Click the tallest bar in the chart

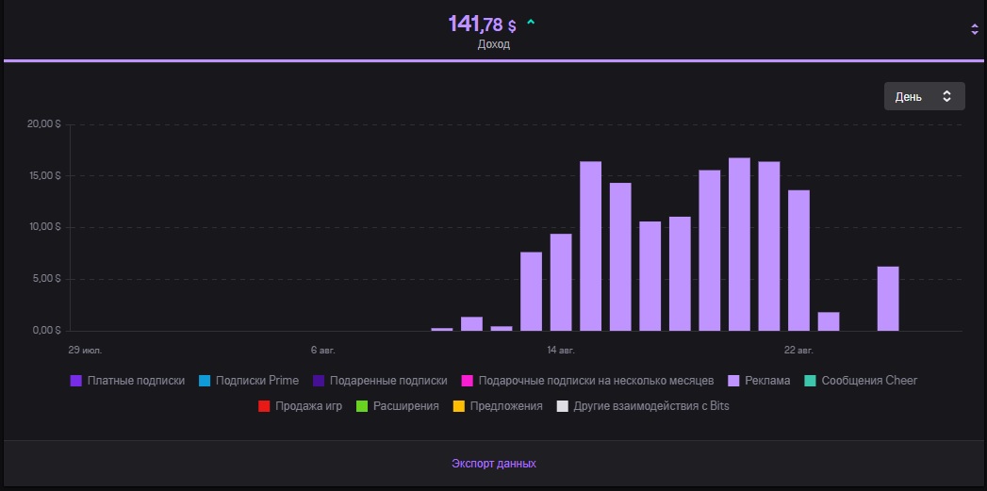[739, 244]
